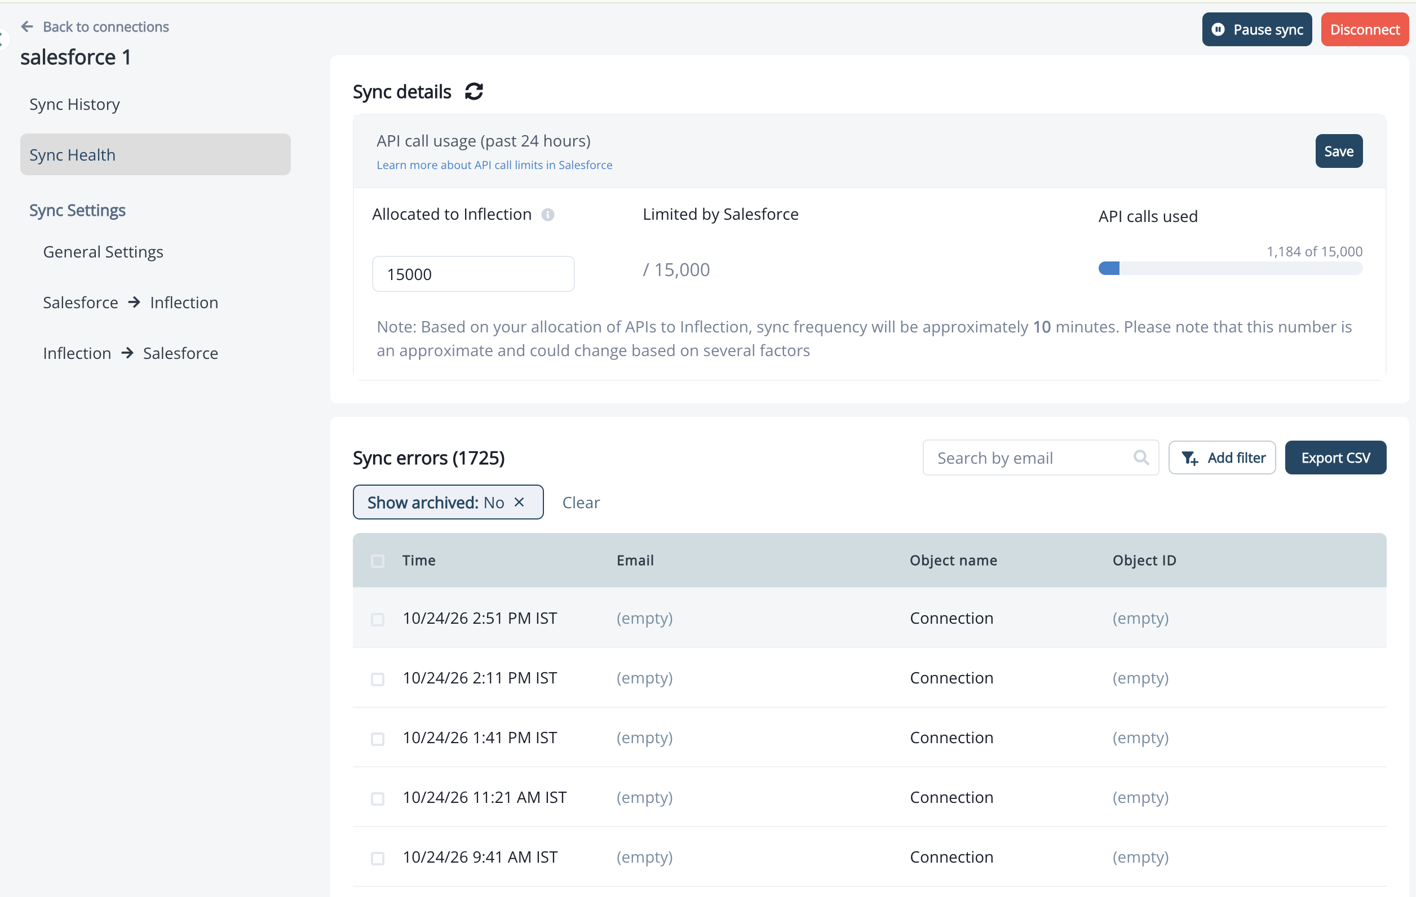Click the back arrow to connections
Viewport: 1416px width, 897px height.
(x=27, y=26)
